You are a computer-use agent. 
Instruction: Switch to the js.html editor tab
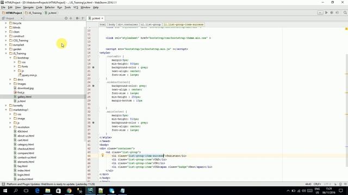tap(96, 18)
